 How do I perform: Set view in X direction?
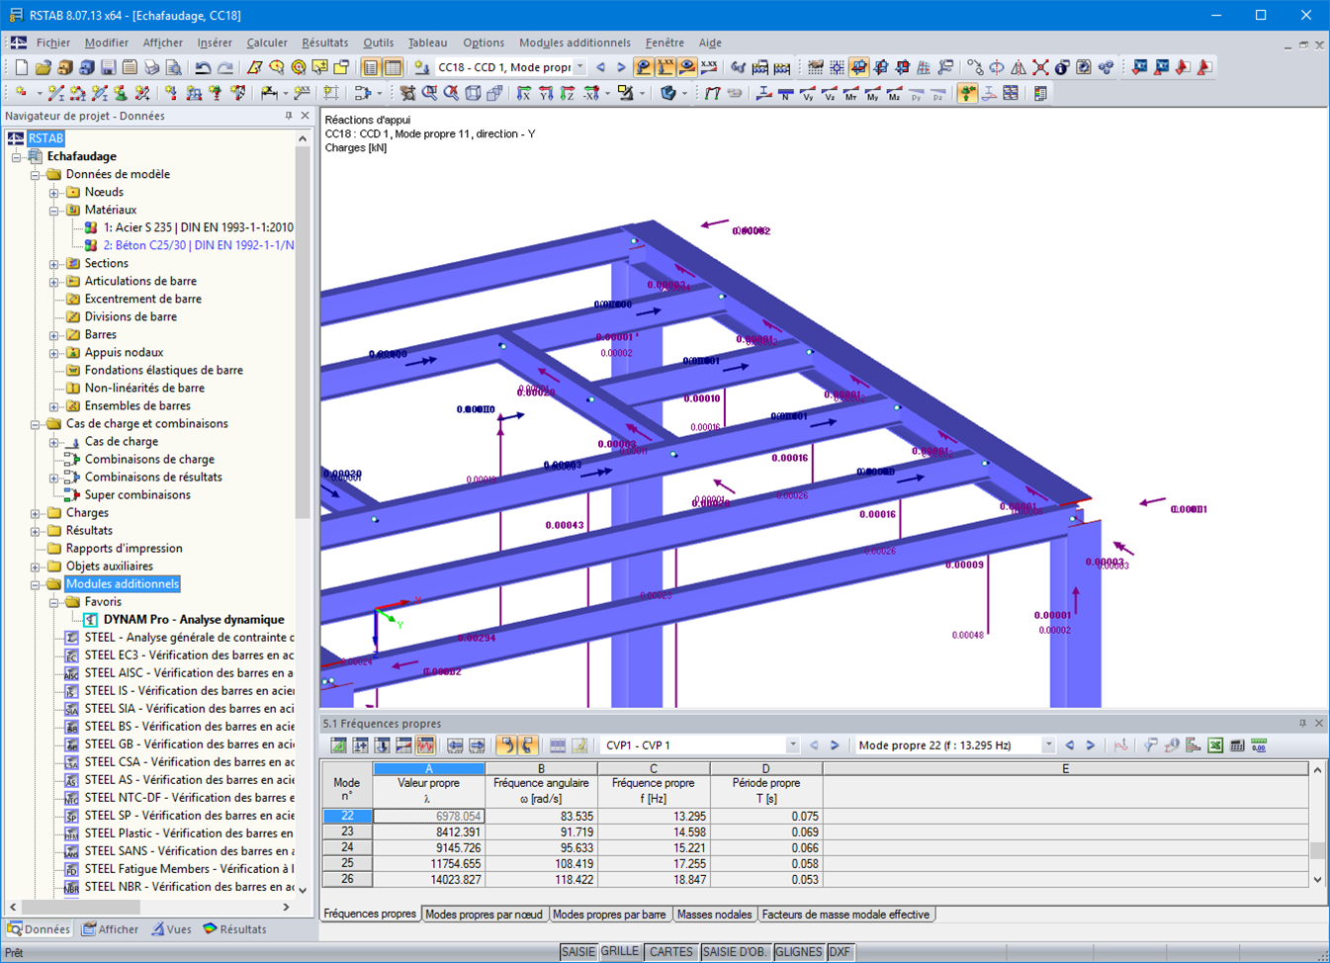pos(524,94)
